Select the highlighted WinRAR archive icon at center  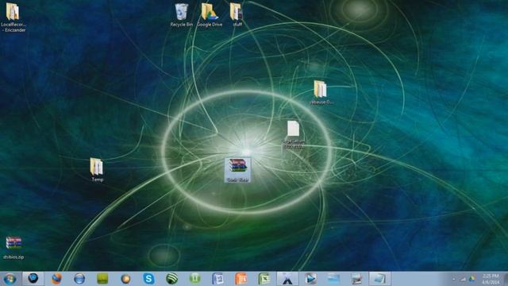pos(238,170)
